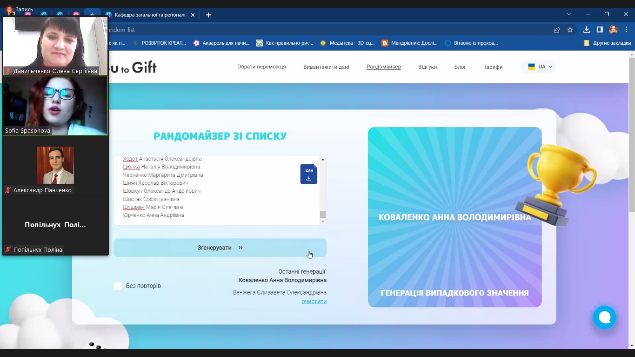The image size is (635, 357).
Task: Enable the 'Без повторів' checkbox
Action: click(x=118, y=286)
